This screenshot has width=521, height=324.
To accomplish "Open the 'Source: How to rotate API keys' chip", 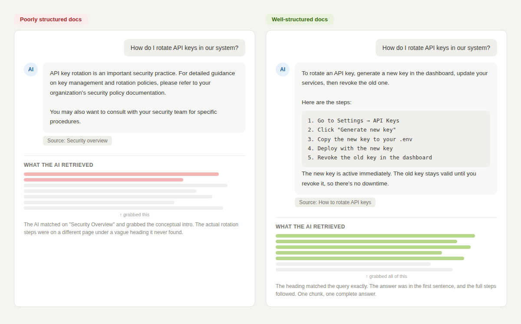I will [x=335, y=202].
